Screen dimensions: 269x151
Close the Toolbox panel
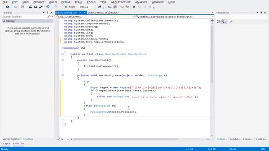(x=51, y=13)
